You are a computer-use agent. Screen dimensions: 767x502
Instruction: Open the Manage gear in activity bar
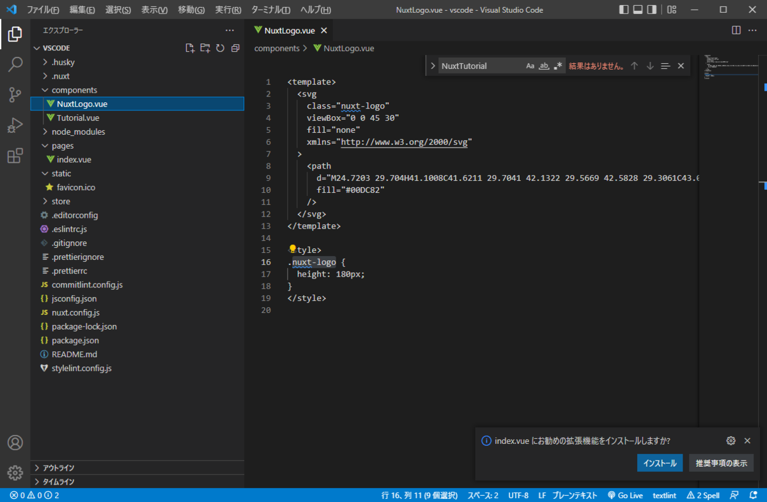(x=15, y=473)
